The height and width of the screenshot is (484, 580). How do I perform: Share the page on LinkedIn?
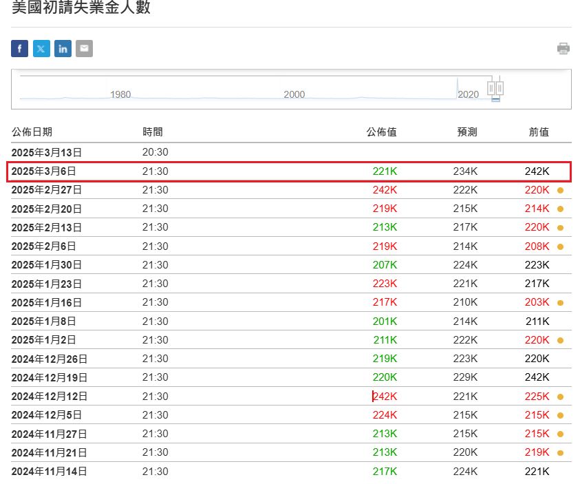coord(63,48)
